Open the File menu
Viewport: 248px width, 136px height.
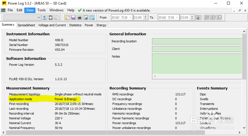[x=10, y=10]
